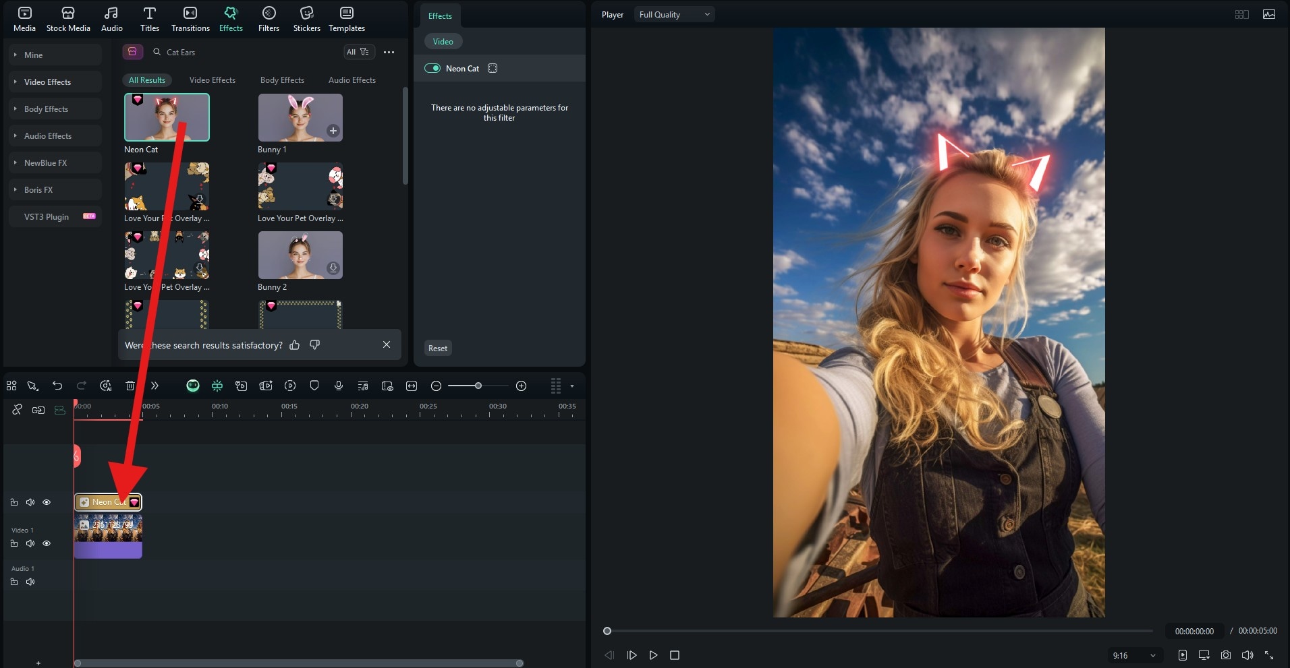Open the Full Quality dropdown
The width and height of the screenshot is (1290, 668).
[x=674, y=15]
